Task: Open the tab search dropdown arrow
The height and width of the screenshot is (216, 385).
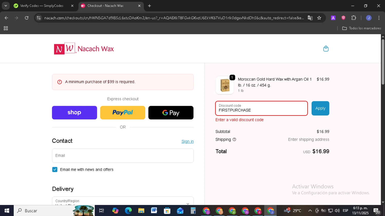Action: point(6,6)
